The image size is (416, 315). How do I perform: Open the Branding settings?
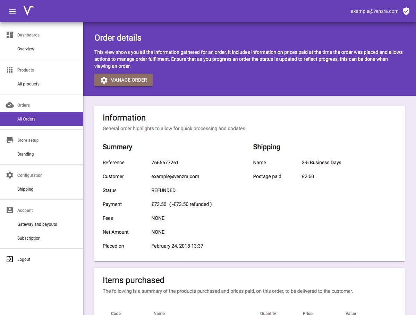coord(25,154)
